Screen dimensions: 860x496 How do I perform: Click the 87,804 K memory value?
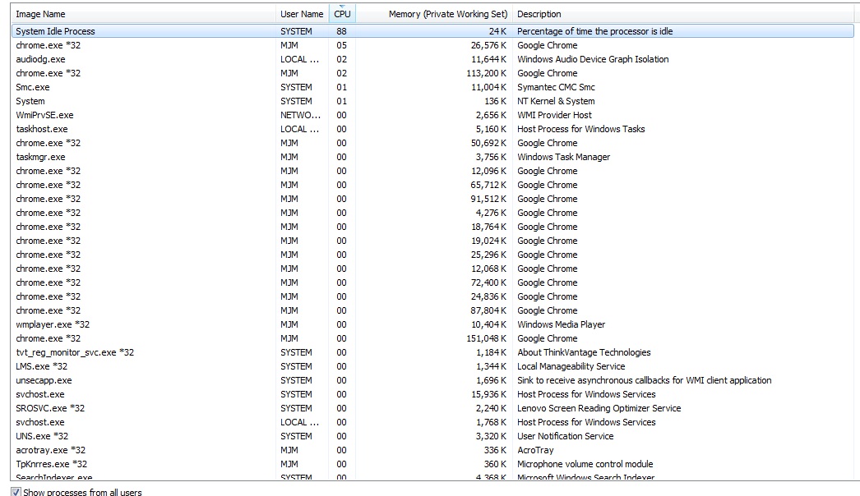coord(488,310)
